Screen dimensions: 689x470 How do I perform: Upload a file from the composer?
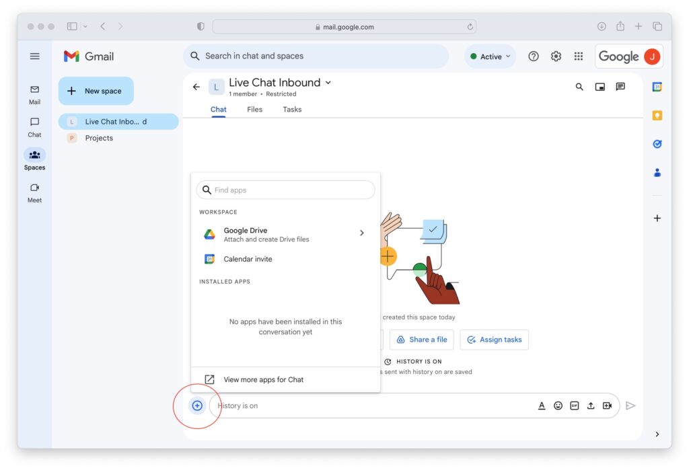[x=591, y=405]
